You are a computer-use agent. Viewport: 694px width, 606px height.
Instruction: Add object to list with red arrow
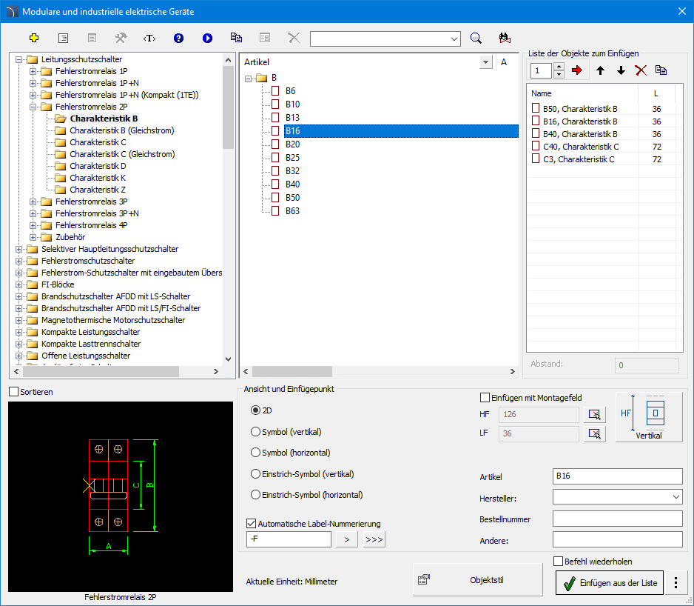[x=577, y=70]
